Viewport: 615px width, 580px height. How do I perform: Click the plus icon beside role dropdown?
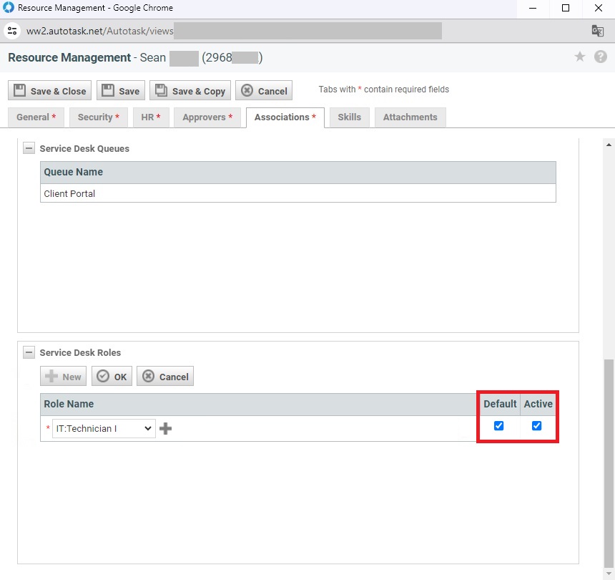pos(165,429)
